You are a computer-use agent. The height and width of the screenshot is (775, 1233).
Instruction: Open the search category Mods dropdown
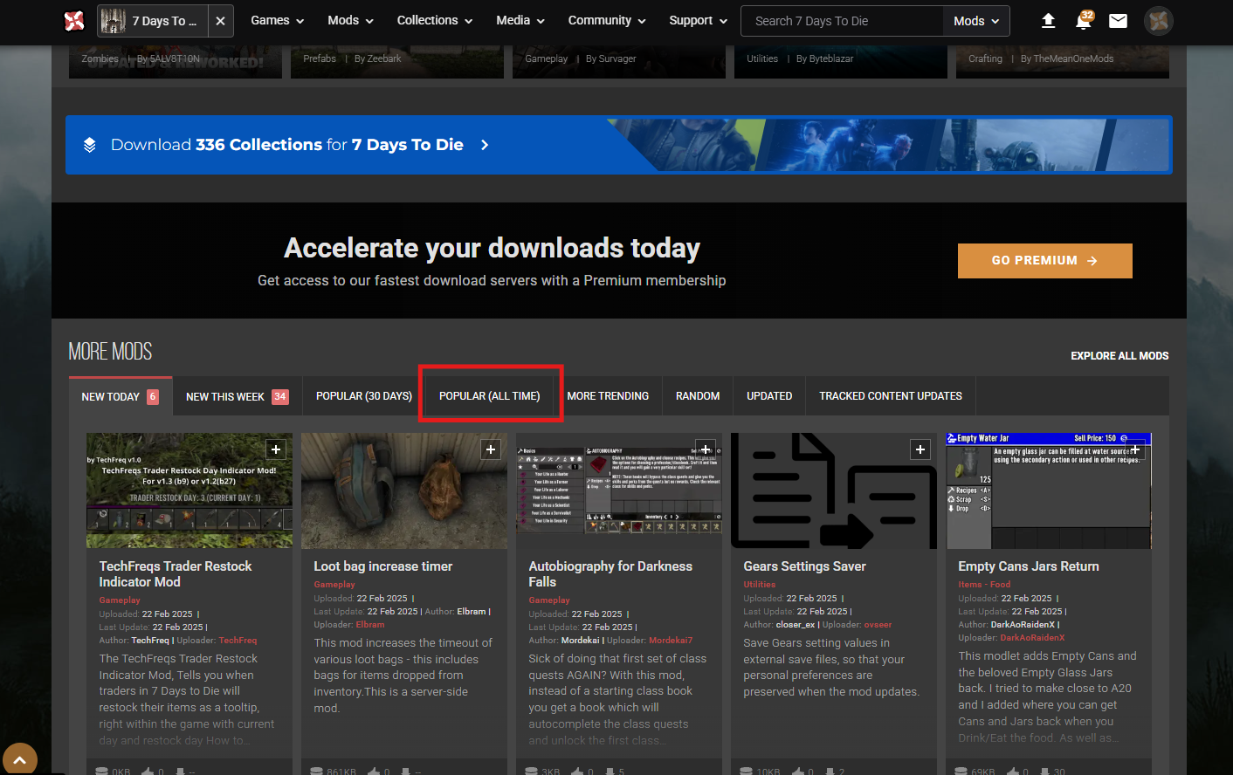click(x=976, y=21)
